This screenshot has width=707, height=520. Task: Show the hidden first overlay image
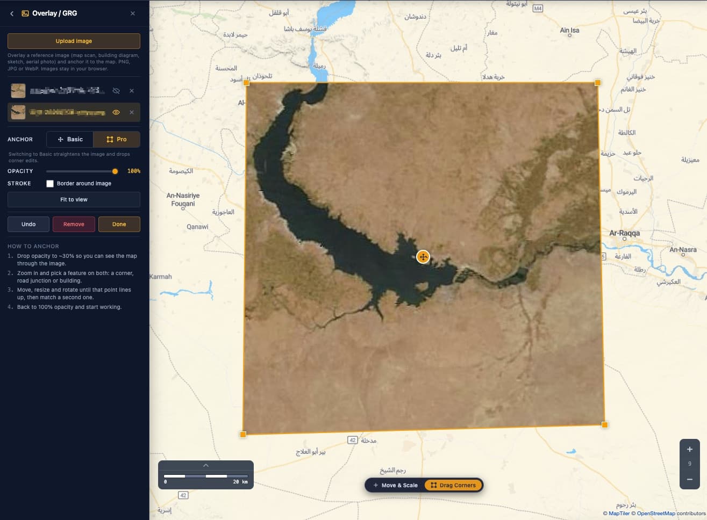[x=116, y=91]
